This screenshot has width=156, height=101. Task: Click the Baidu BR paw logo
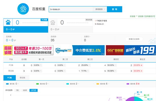pos(23,9)
